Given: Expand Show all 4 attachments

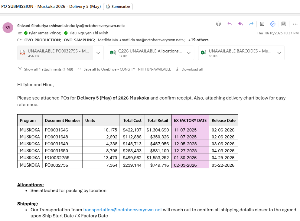Looking at the screenshot, I should [x=46, y=69].
